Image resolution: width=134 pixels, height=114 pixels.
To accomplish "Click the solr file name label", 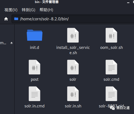I will pos(73,79).
